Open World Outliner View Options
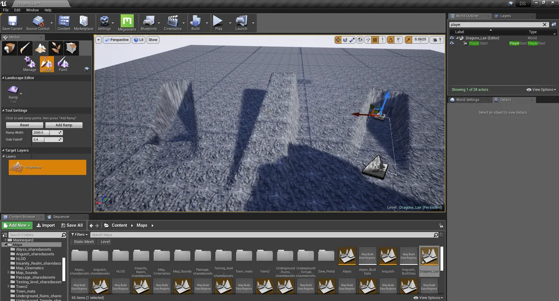Screen dimensions: 559x301 [x=541, y=89]
